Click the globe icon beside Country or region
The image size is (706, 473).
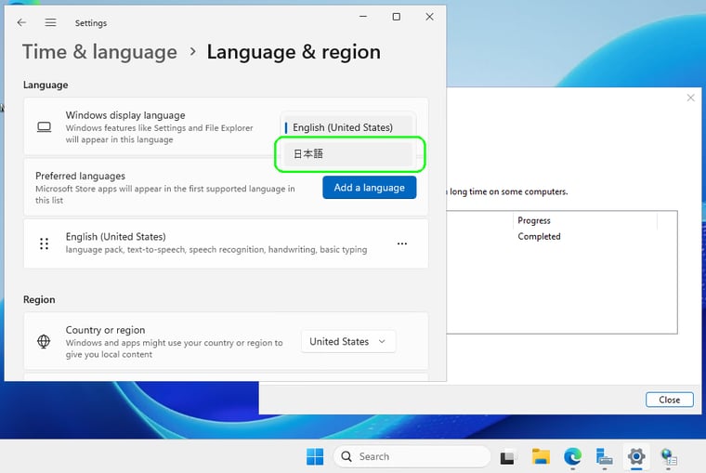tap(44, 341)
